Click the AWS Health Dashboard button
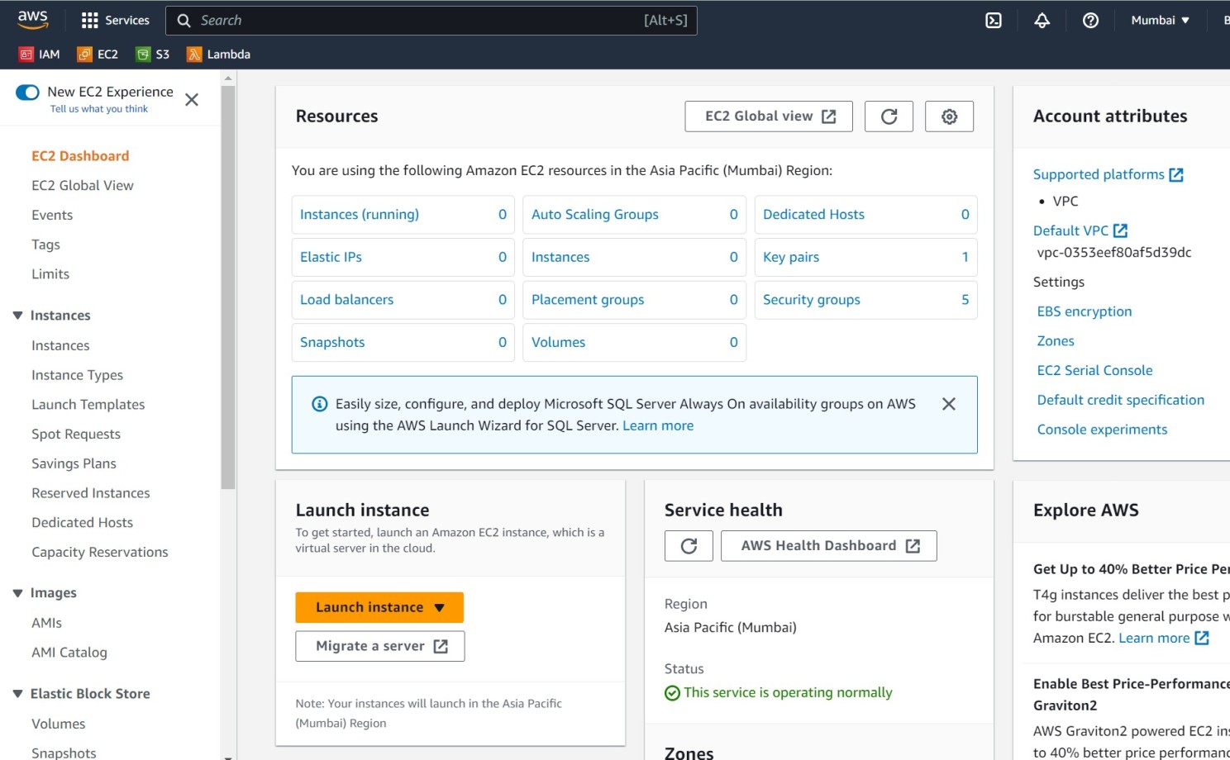1230x760 pixels. [827, 545]
